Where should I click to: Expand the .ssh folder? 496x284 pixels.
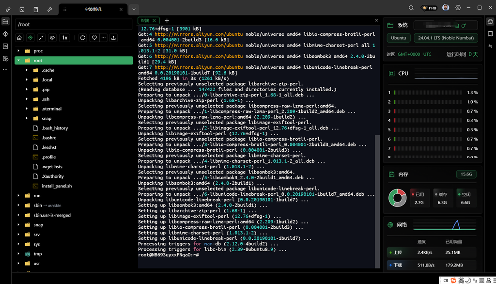[x=27, y=99]
